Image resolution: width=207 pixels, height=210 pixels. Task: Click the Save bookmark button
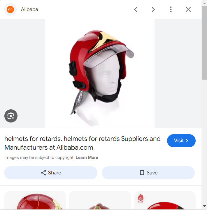click(x=148, y=173)
